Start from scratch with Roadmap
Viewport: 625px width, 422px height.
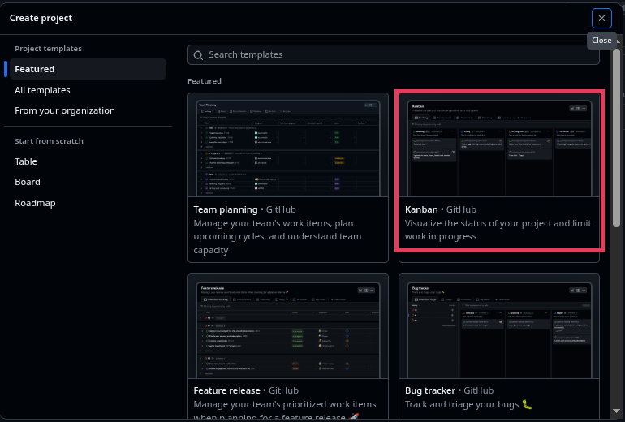pyautogui.click(x=35, y=203)
